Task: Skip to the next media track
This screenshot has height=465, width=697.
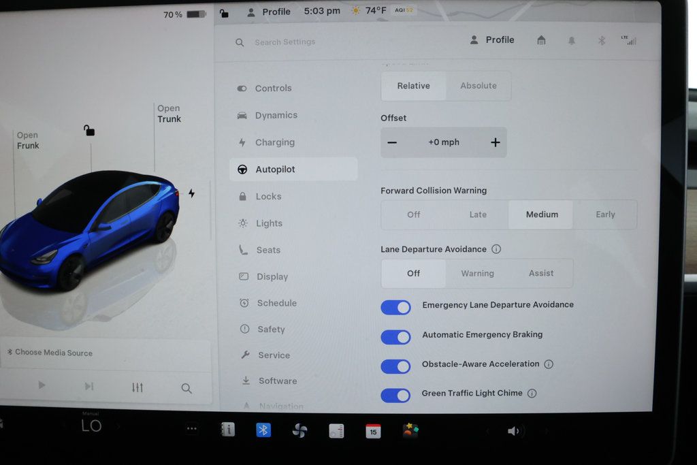Action: point(89,386)
